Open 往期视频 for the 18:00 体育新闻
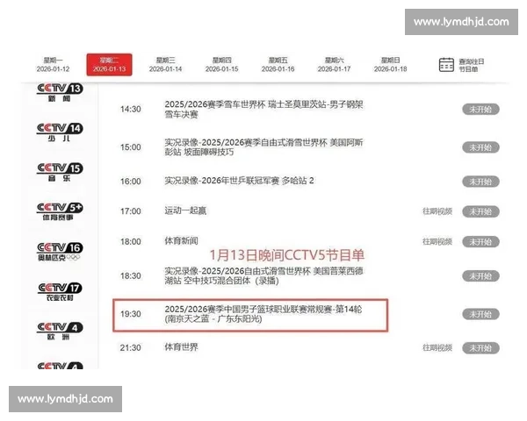The height and width of the screenshot is (421, 527). tap(437, 241)
